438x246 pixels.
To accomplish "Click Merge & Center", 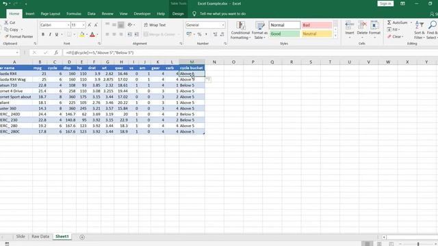I will point(159,34).
